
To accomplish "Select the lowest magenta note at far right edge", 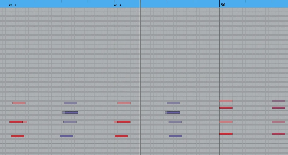I will [x=279, y=134].
